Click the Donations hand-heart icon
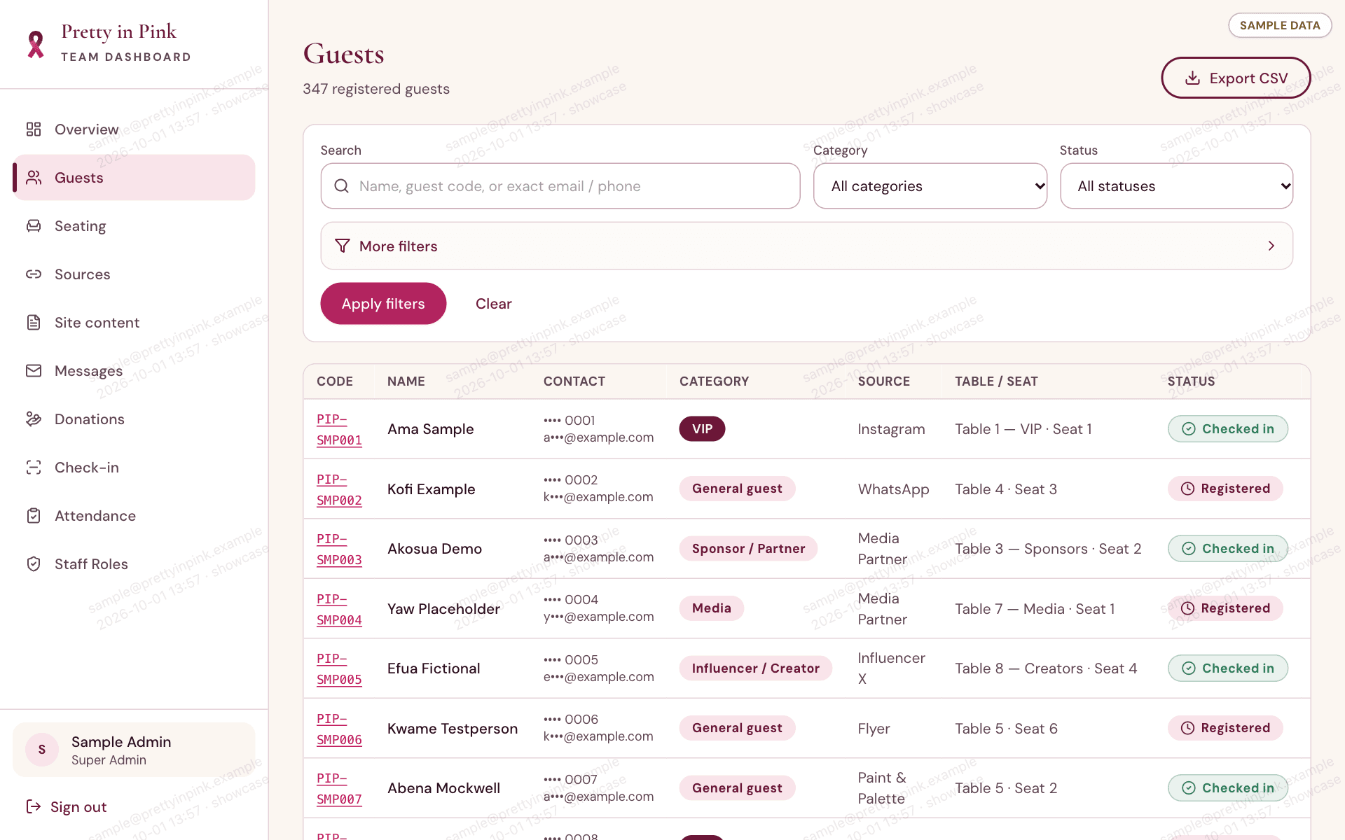 tap(34, 419)
